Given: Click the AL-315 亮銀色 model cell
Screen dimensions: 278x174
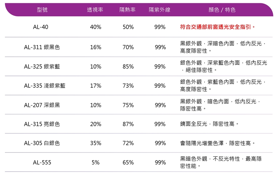Looking at the screenshot, I should [x=42, y=124].
